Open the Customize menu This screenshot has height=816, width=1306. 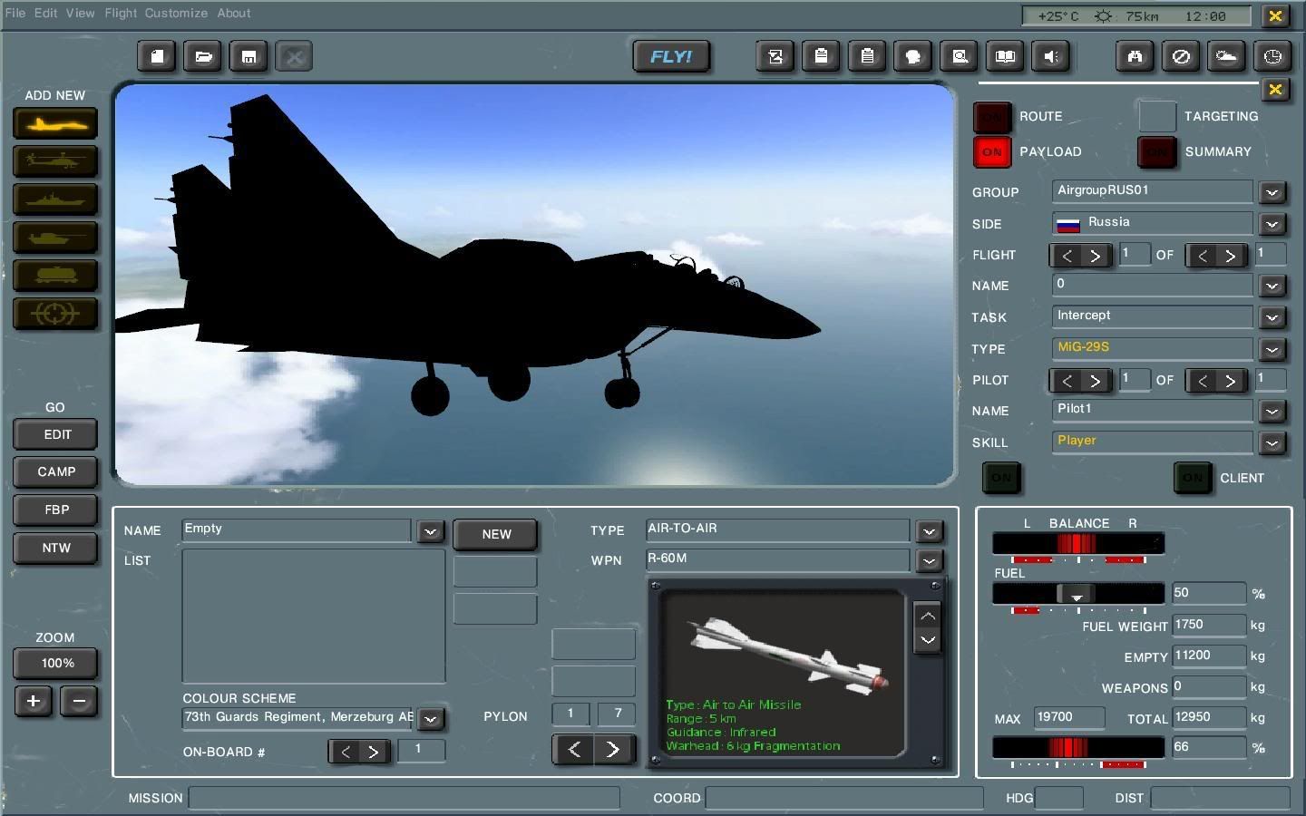point(176,13)
